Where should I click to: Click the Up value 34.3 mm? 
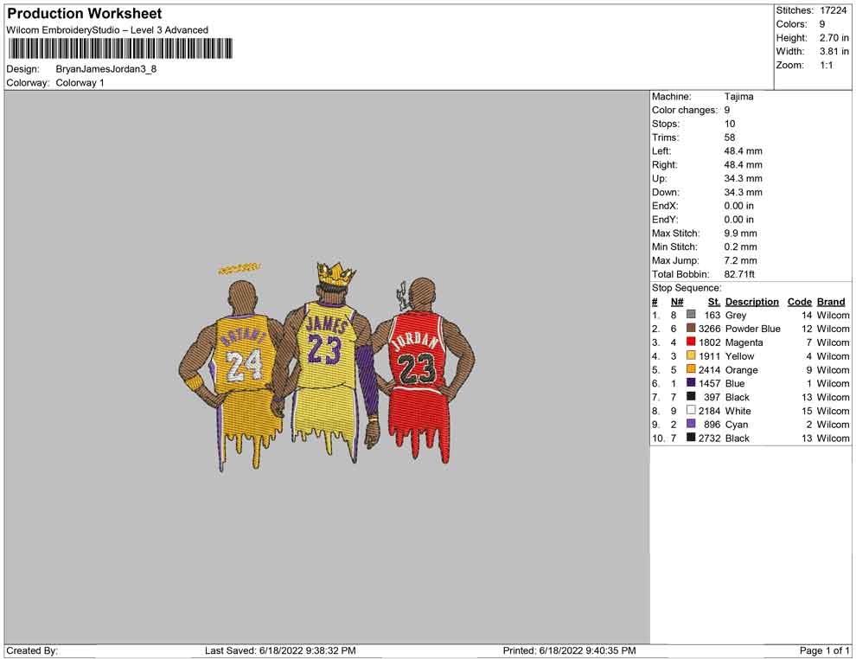[x=744, y=178]
